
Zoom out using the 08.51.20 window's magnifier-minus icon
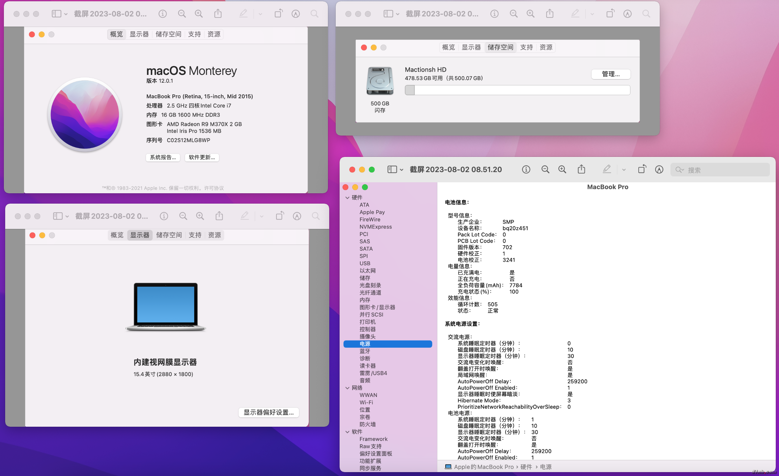coord(545,170)
